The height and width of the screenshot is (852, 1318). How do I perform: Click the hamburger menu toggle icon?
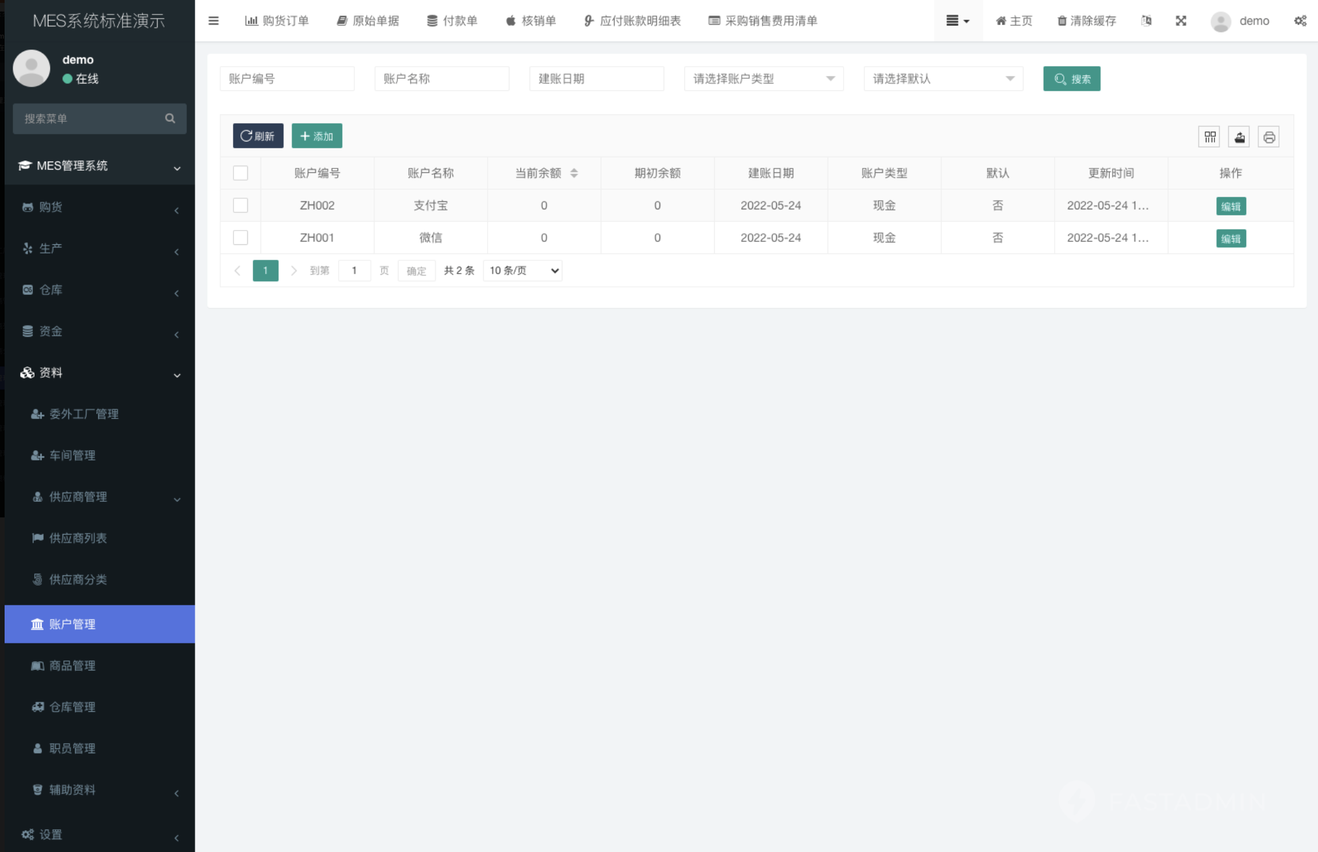213,21
